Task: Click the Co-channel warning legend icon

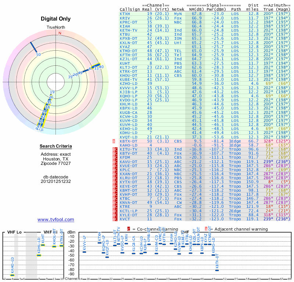Action: pos(129,229)
